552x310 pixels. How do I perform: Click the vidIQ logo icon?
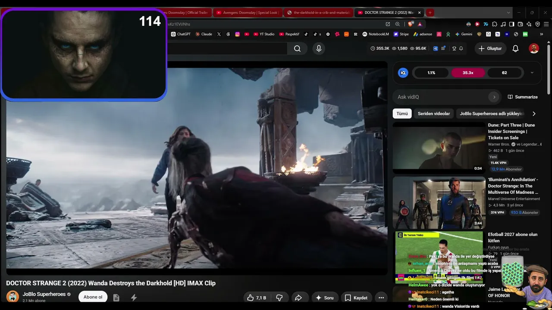(403, 73)
